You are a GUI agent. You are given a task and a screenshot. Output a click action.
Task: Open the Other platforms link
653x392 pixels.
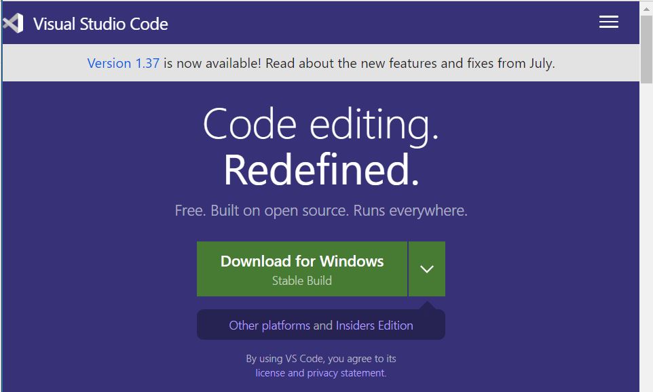tap(269, 325)
